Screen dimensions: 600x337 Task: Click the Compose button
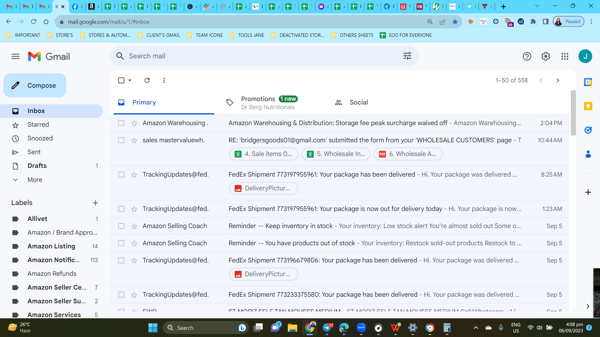35,85
